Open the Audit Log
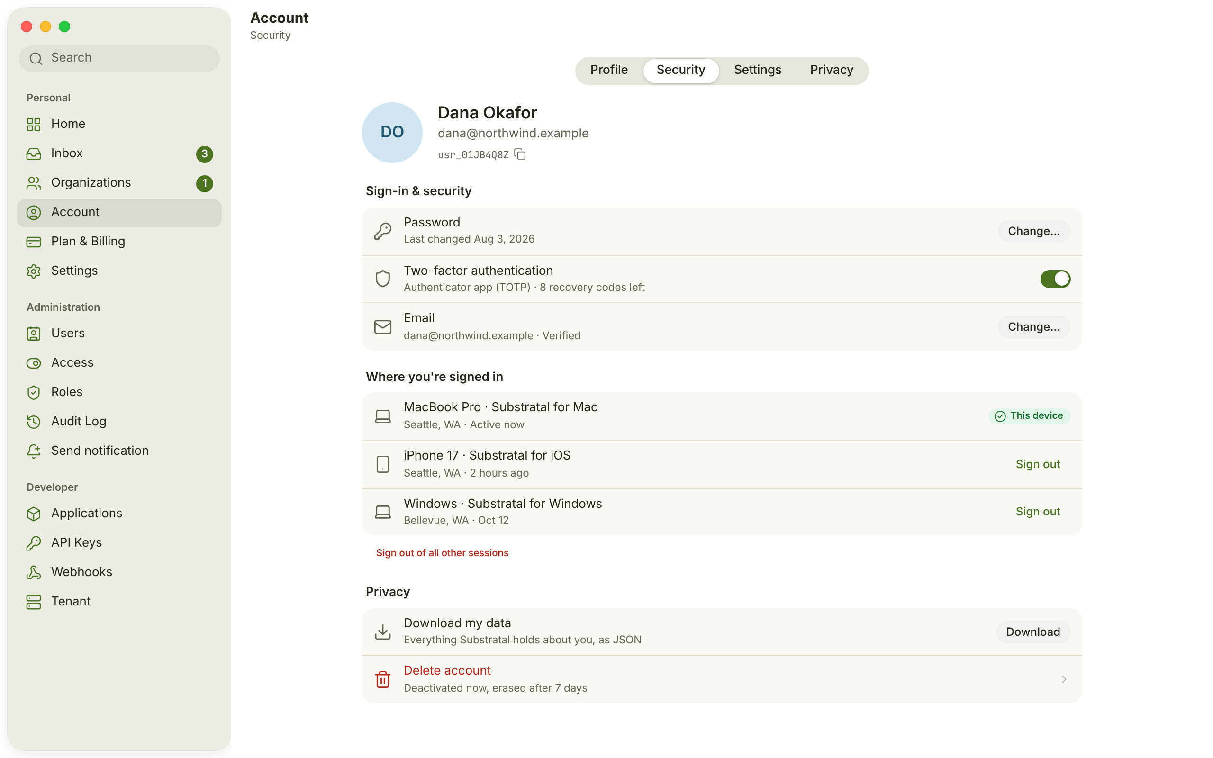1213x758 pixels. (x=119, y=421)
